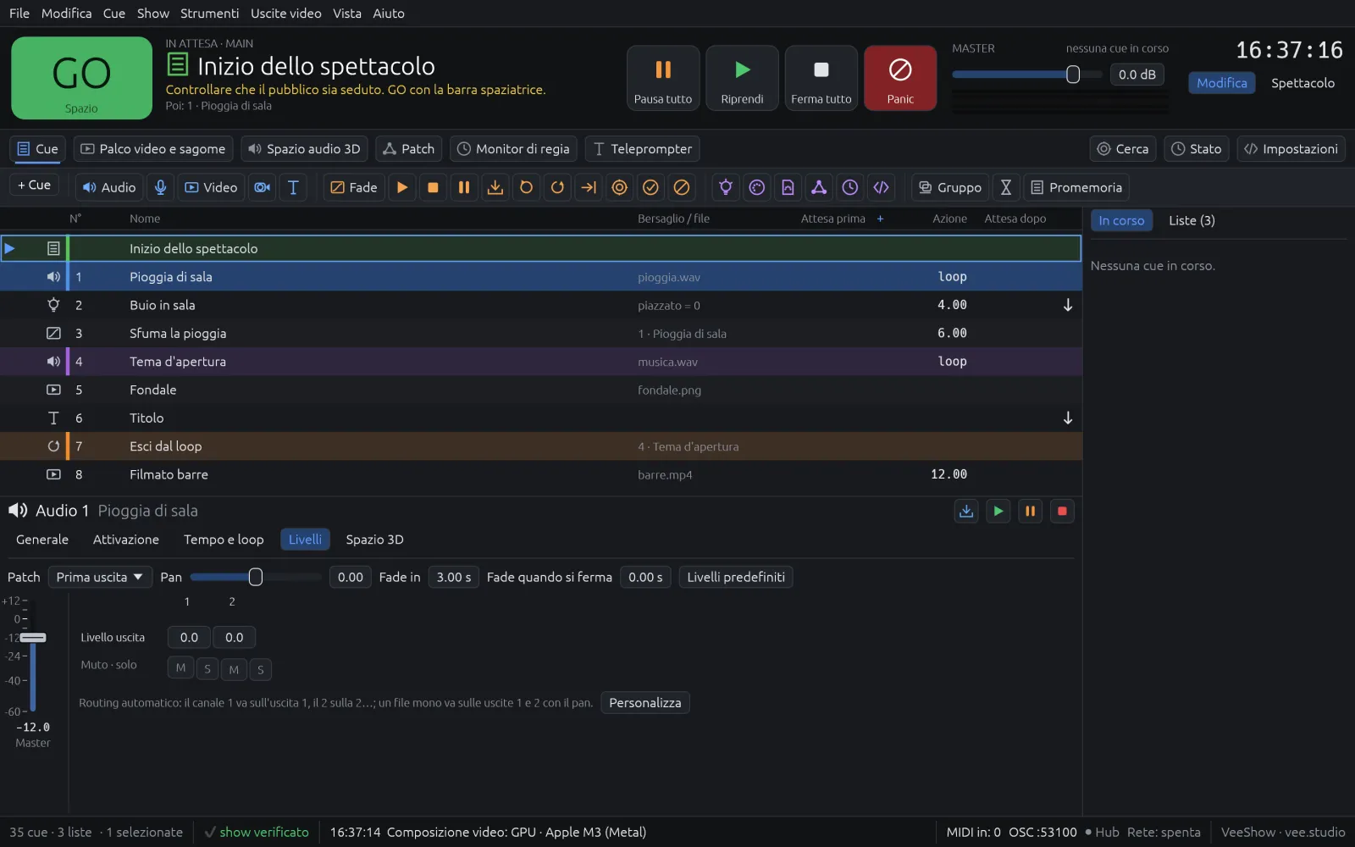Switch to Spettacolo mode
The image size is (1355, 847).
click(x=1302, y=83)
